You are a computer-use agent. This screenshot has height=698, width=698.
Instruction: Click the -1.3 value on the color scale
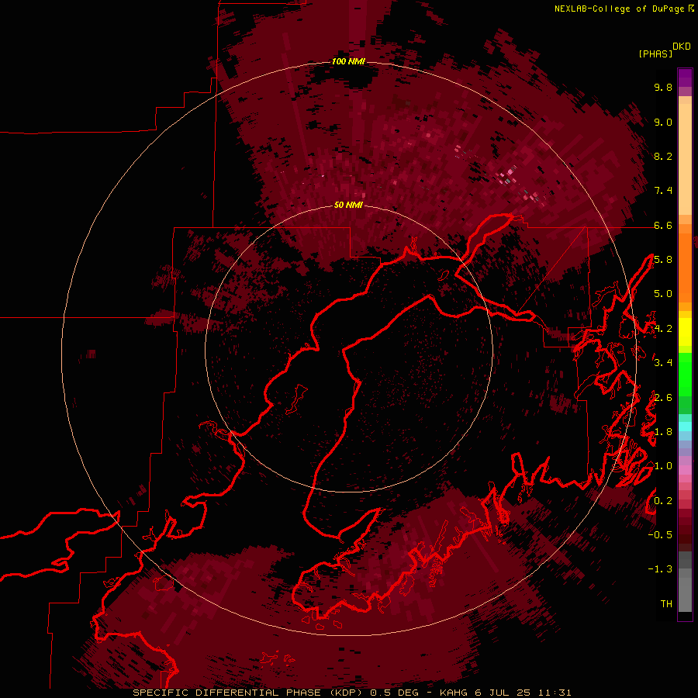(x=660, y=569)
